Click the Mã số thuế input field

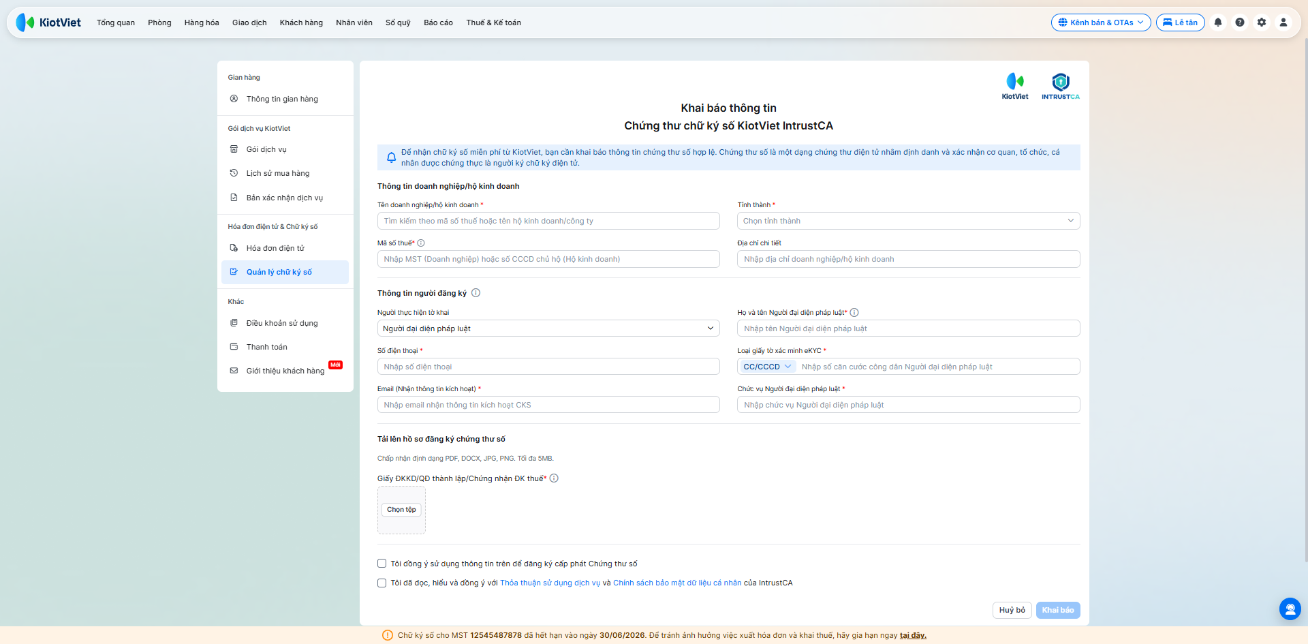pos(548,259)
